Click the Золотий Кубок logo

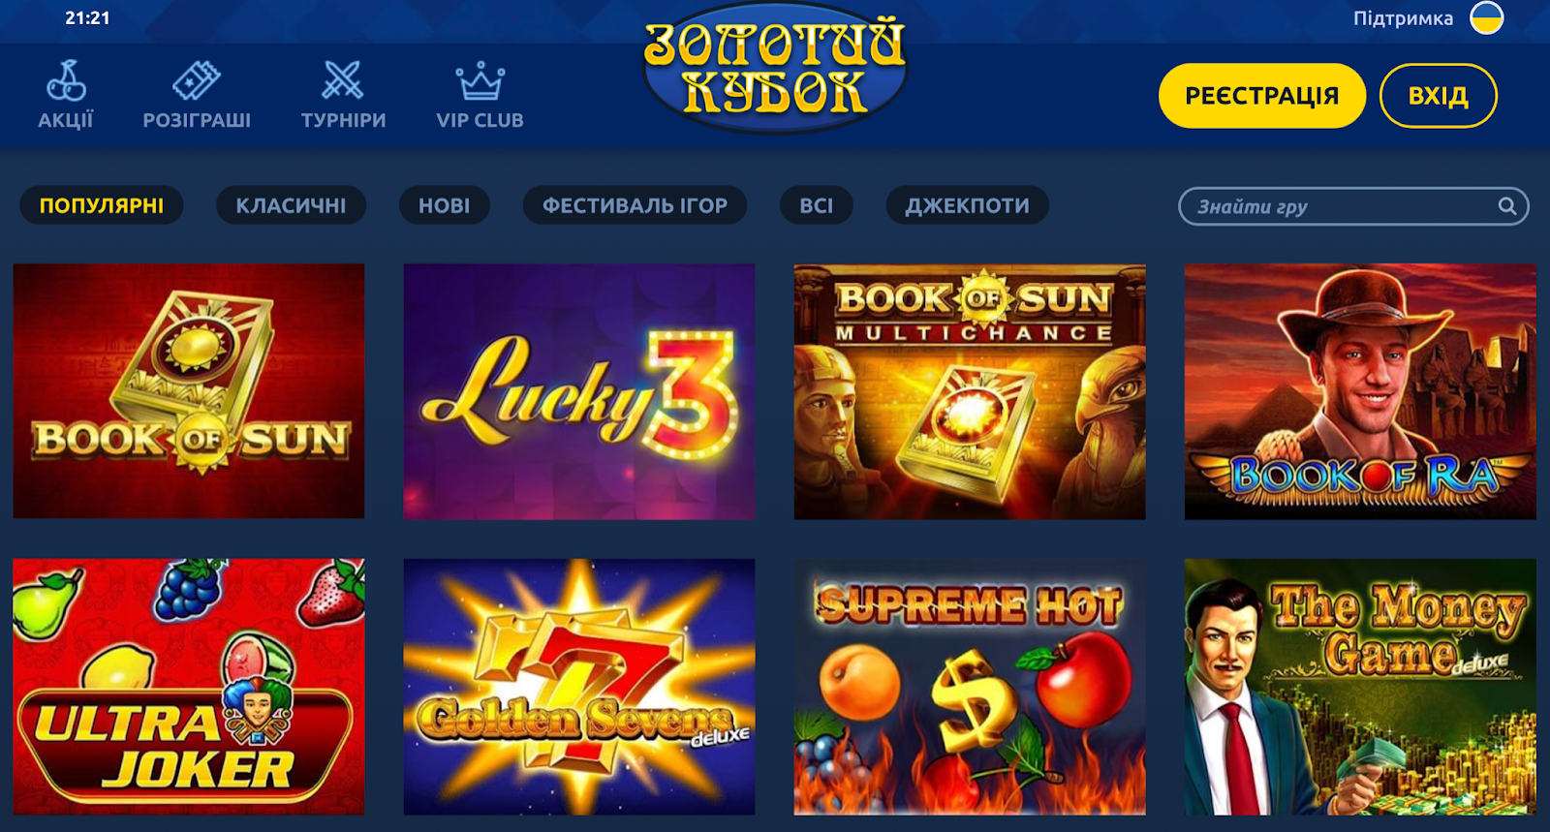[775, 70]
